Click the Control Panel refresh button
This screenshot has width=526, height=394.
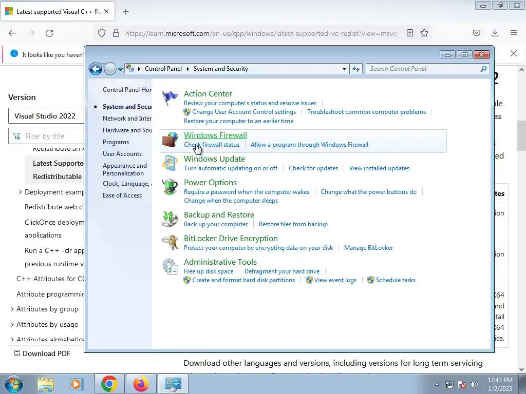tap(356, 69)
